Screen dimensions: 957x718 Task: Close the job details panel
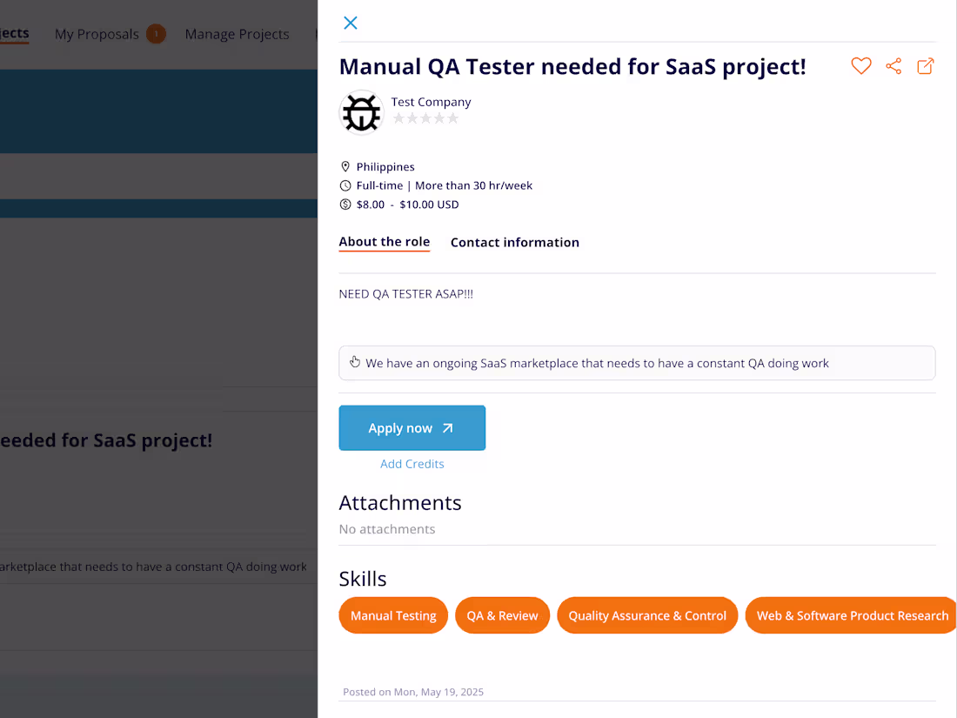(x=351, y=23)
